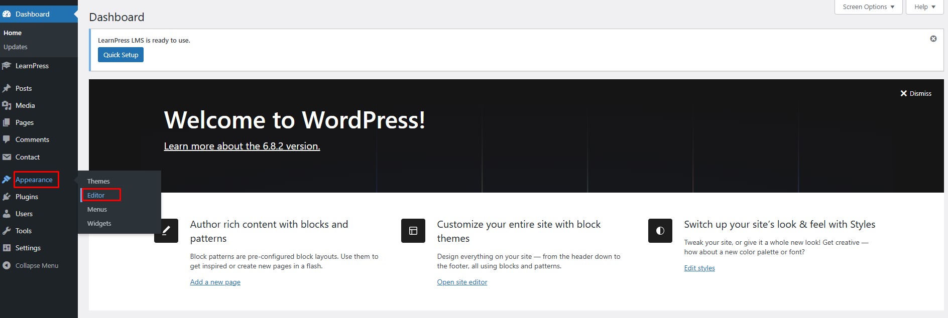The image size is (948, 318).
Task: Open the Media menu
Action: [x=39, y=105]
